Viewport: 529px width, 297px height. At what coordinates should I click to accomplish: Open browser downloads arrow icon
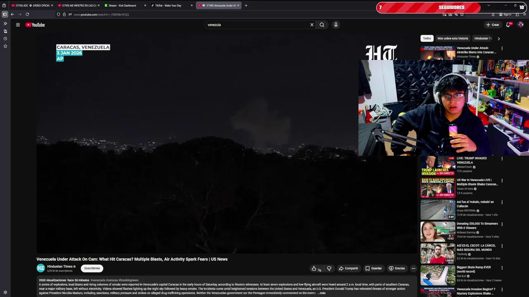click(493, 14)
